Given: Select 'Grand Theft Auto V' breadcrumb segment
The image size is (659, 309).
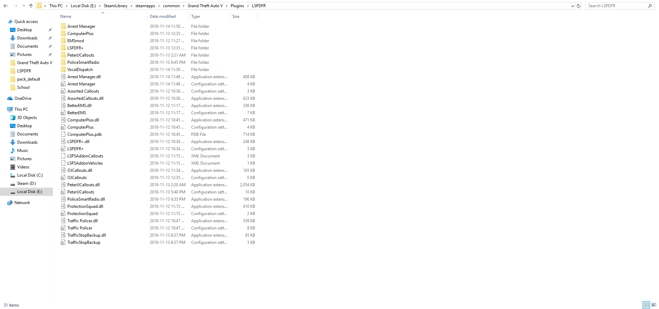Looking at the screenshot, I should click(x=205, y=6).
